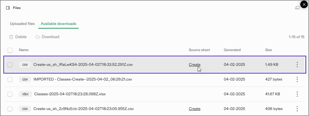Click the Files panel icon
The image size is (309, 116).
click(x=8, y=8)
